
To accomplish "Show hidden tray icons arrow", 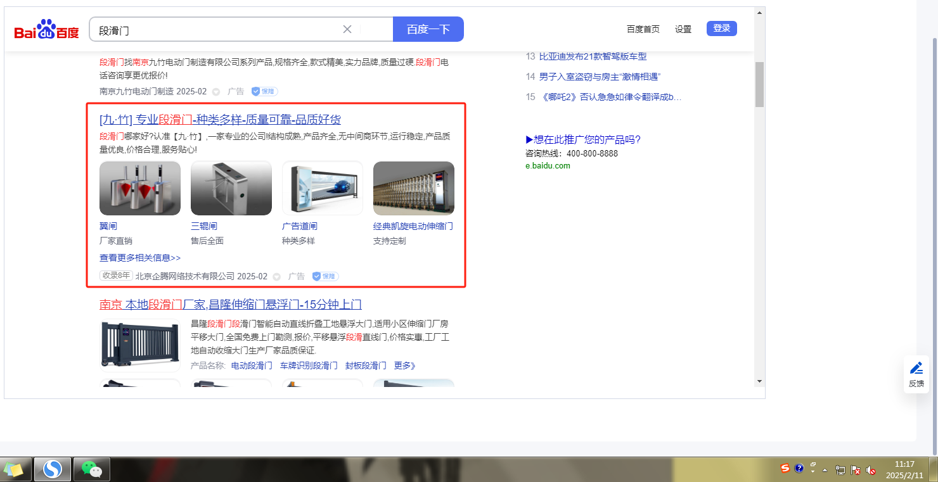I will pos(825,471).
